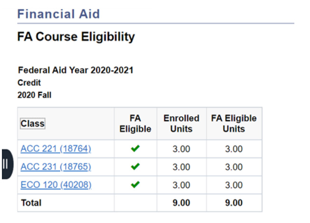
Task: Select the FA eligible units value for ECO 120
Action: (x=233, y=185)
